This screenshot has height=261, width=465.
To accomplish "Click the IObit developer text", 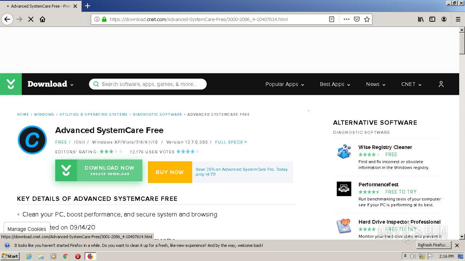I will pyautogui.click(x=79, y=142).
